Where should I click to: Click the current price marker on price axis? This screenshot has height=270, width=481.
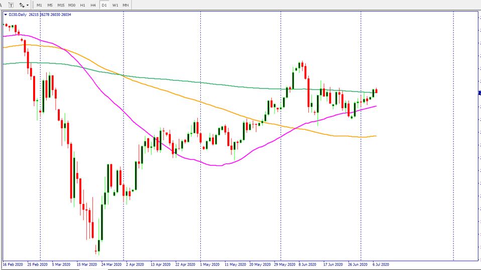coord(479,93)
